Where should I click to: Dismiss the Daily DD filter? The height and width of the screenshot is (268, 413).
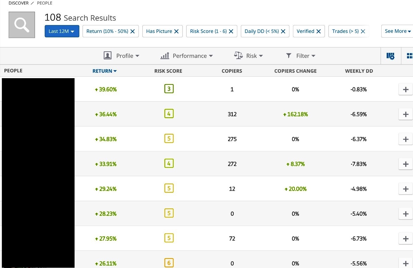tap(283, 31)
